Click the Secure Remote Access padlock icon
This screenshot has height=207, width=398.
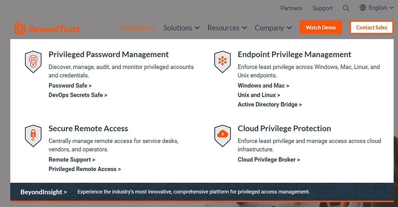coord(33,136)
